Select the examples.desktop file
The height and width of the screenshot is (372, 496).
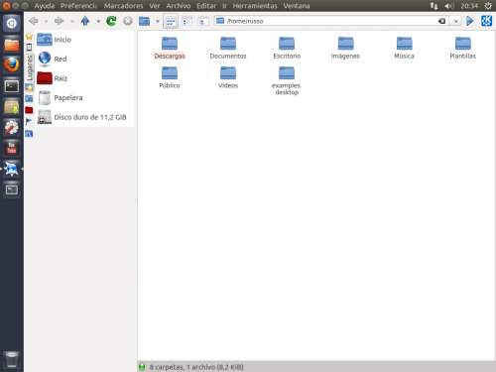[x=287, y=81]
